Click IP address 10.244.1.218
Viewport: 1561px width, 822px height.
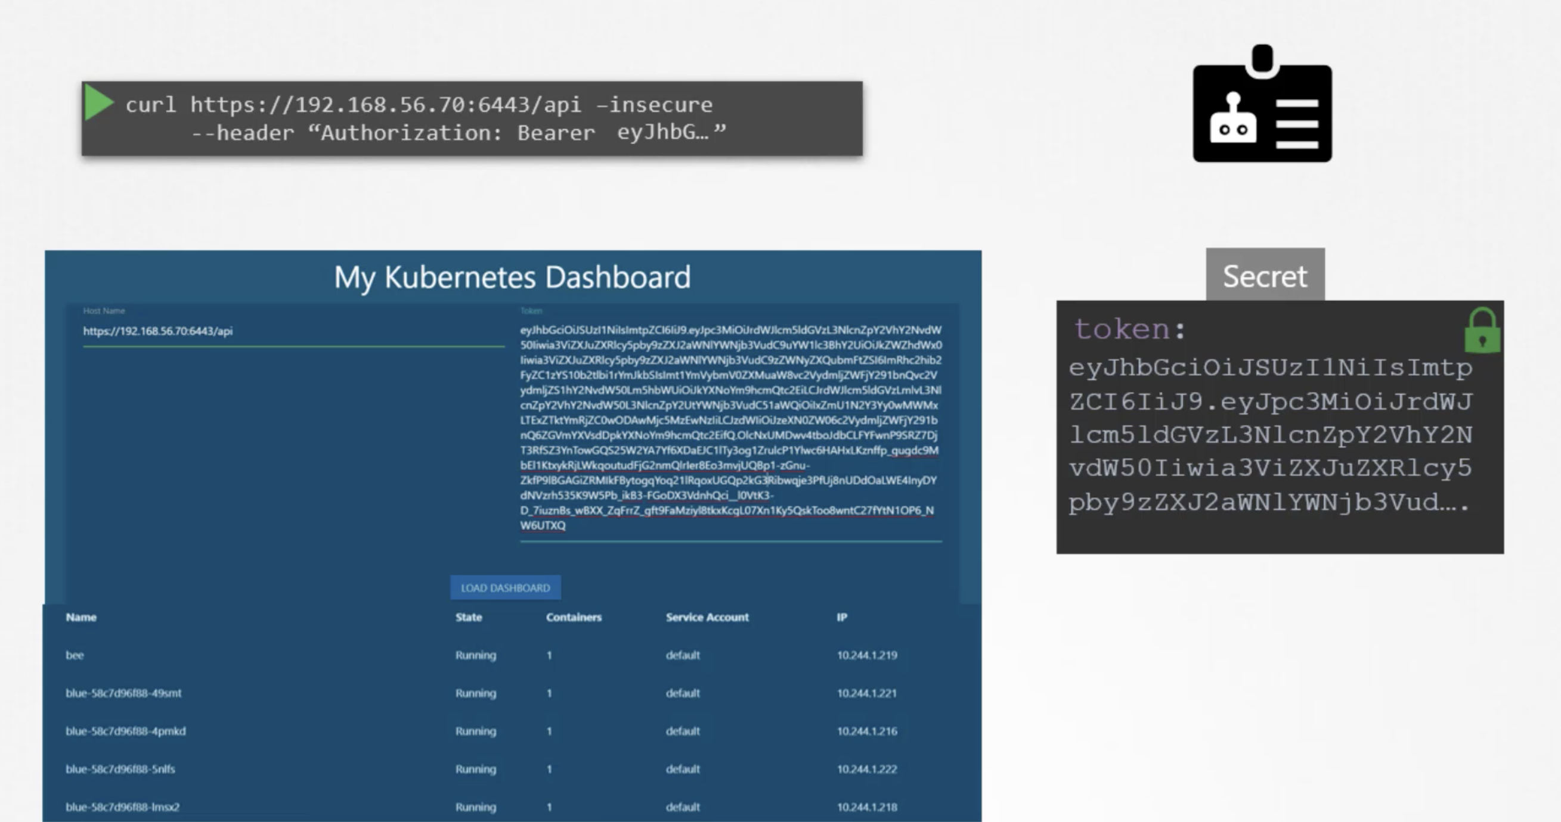(866, 807)
